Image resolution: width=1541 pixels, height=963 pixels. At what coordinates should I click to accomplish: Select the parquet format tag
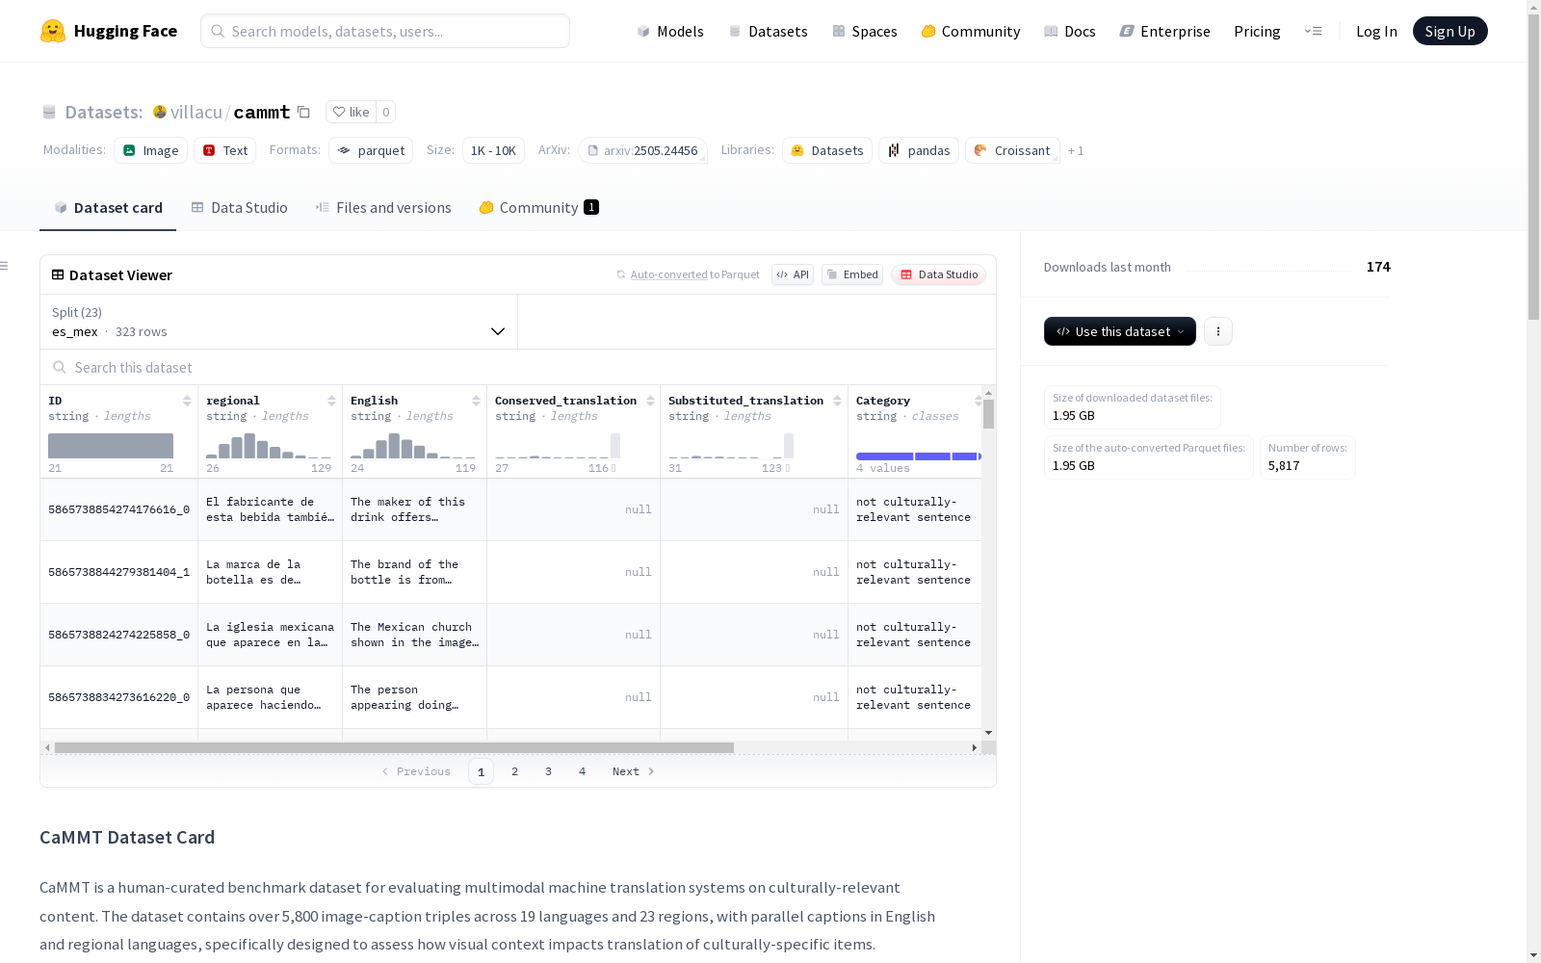[371, 150]
